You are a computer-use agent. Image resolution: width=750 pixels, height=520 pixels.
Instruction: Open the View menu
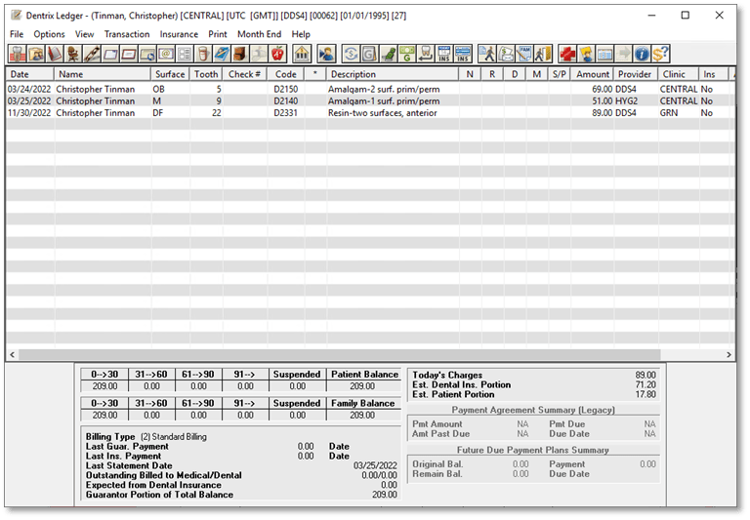[84, 34]
